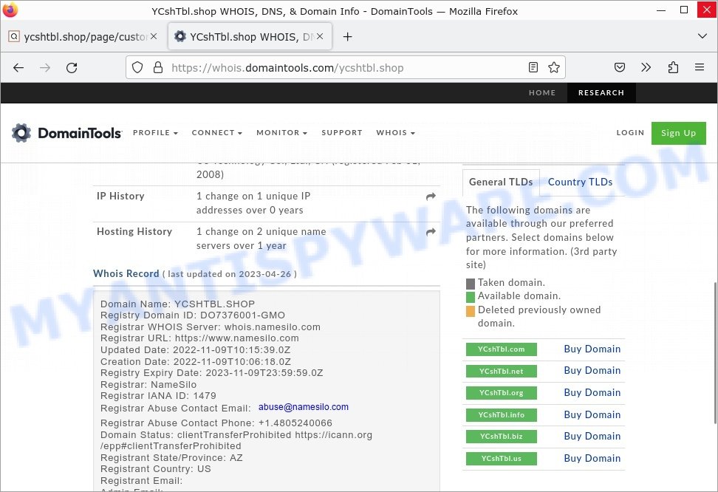Click Buy Domain for YCshTbl.biz
This screenshot has height=492, width=718.
(x=592, y=436)
